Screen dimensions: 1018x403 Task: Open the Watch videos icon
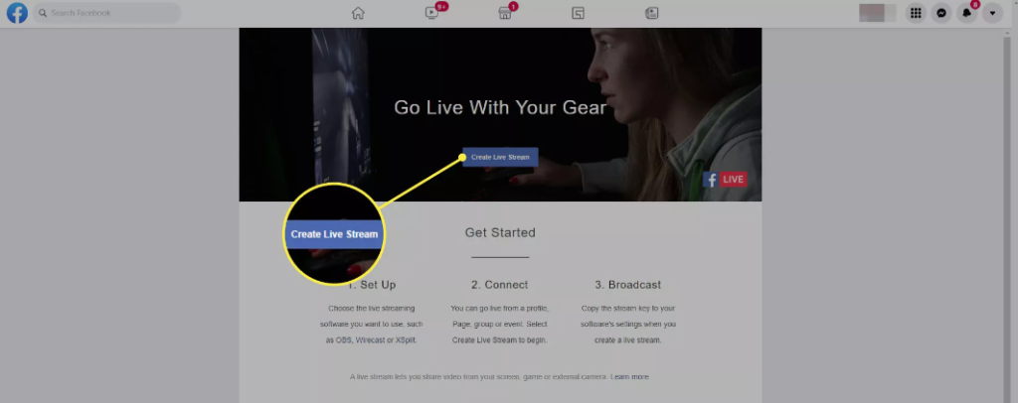coord(431,13)
